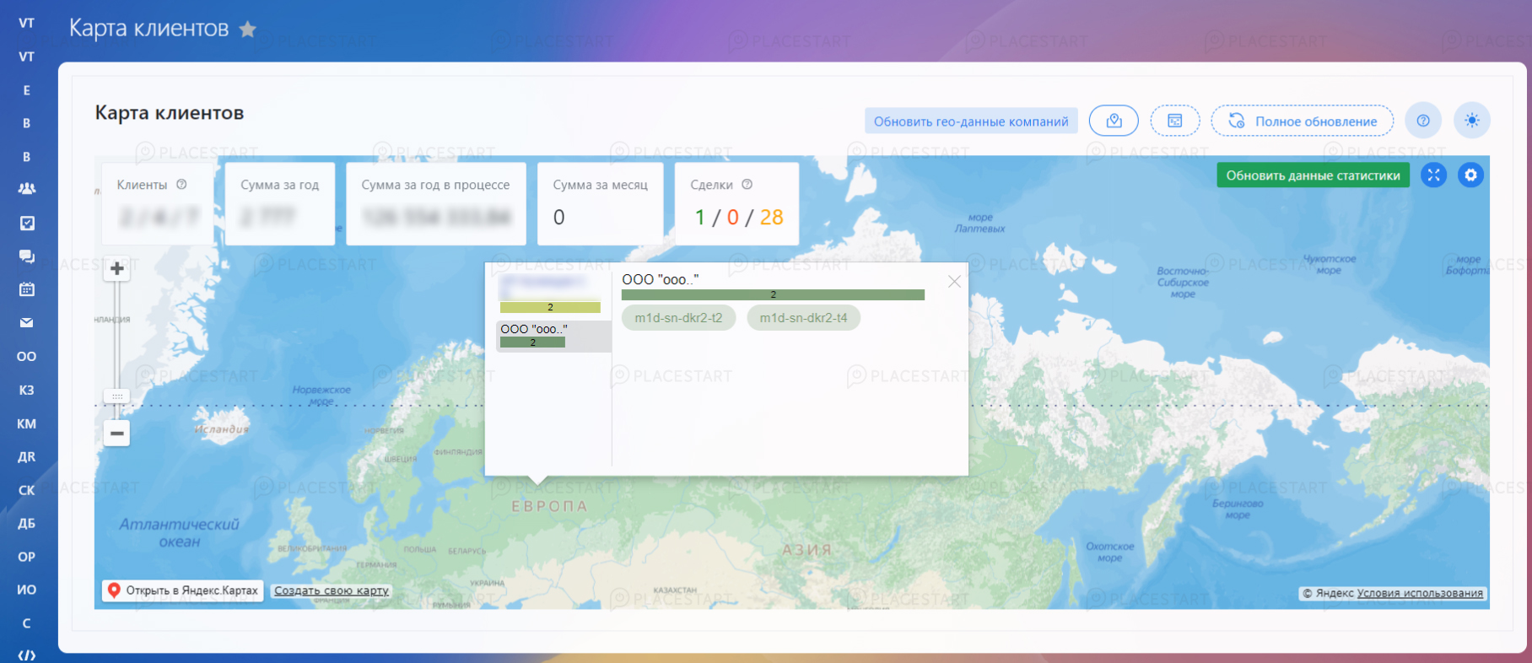Select the m1d-sn-dkr2-t2 tag
Screen dimensions: 1532x663
678,318
